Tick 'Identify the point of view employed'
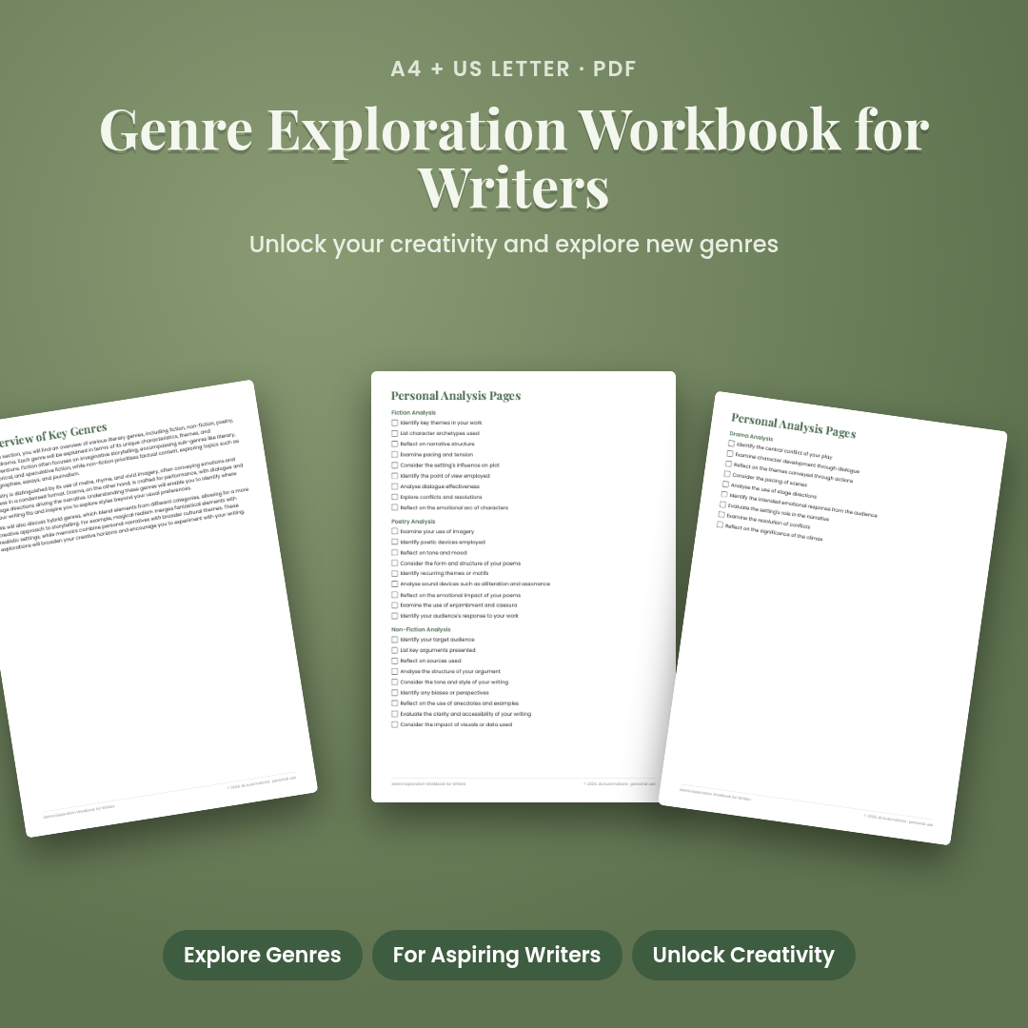 pos(395,476)
